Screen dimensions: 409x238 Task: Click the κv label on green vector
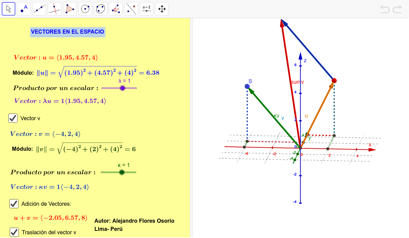pos(276,115)
